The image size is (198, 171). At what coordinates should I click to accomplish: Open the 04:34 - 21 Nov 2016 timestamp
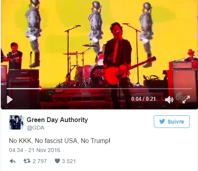point(35,150)
